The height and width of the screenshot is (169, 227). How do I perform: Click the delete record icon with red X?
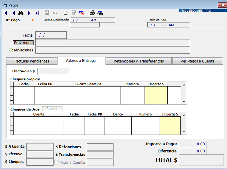point(81,13)
